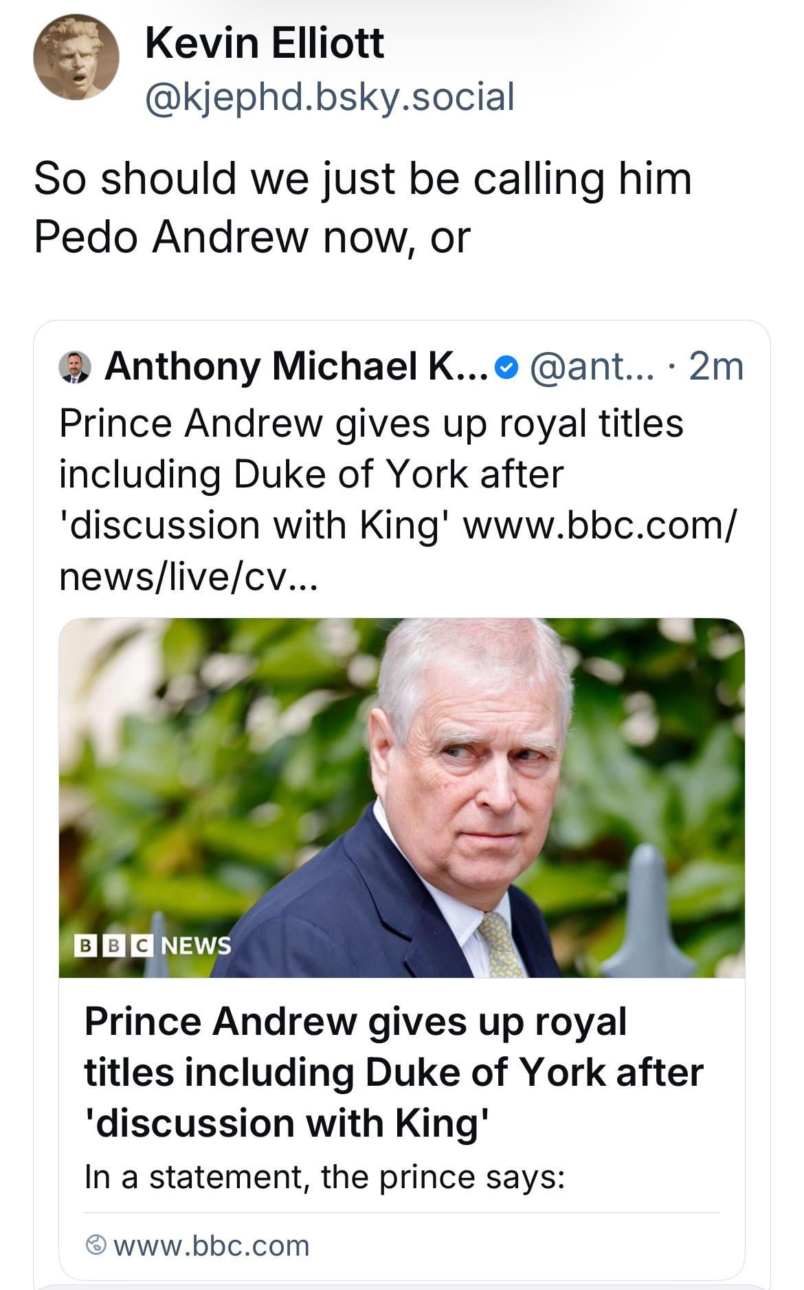This screenshot has width=804, height=1290.
Task: Click the small avatar of quoted author
Action: [x=75, y=367]
